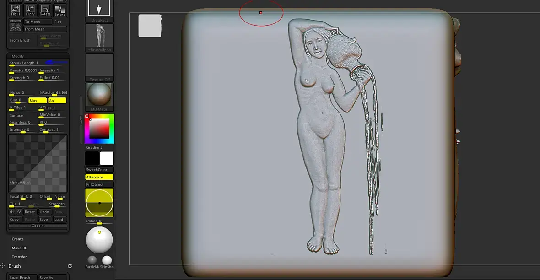Copy the AlphaAdjust curve
This screenshot has width=540, height=280.
(x=15, y=220)
